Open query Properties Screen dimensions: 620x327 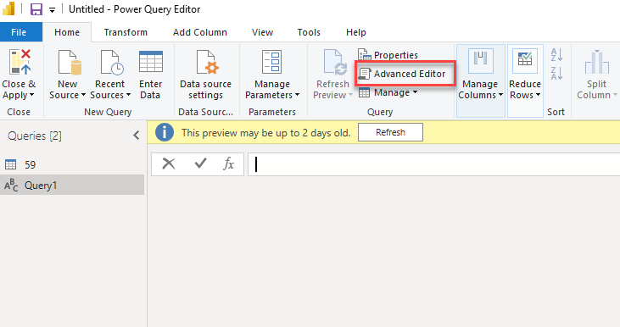388,54
